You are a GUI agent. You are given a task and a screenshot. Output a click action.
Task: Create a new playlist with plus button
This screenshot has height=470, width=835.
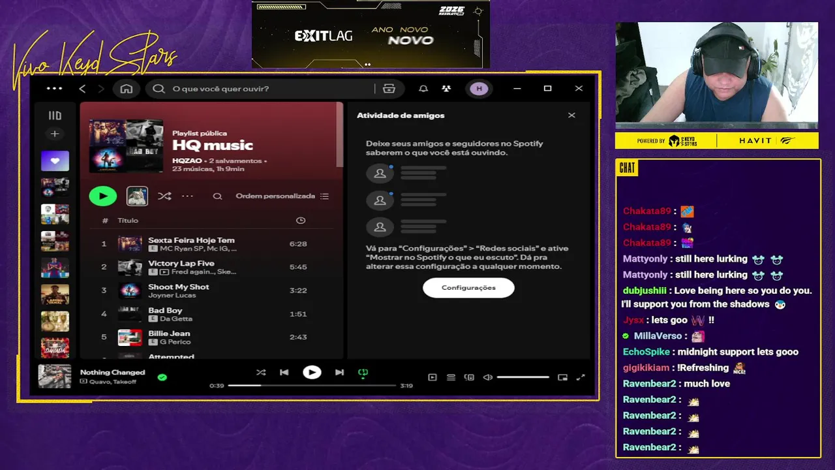(x=55, y=134)
